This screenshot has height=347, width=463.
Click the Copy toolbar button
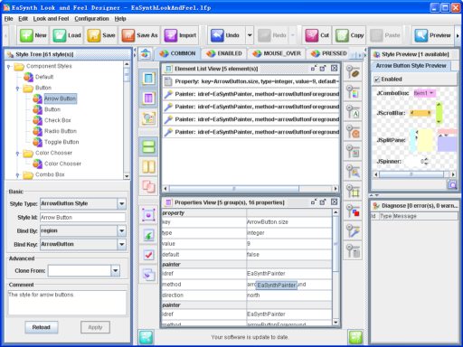(x=349, y=35)
